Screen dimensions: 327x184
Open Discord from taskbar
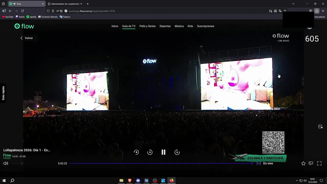point(138,181)
